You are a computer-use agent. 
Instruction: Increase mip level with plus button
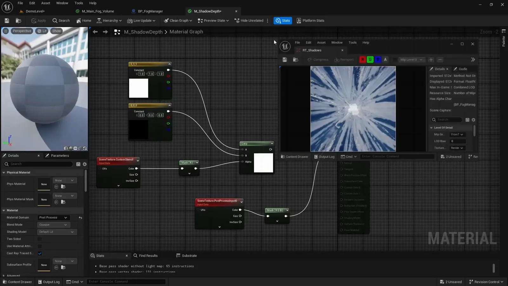click(431, 60)
